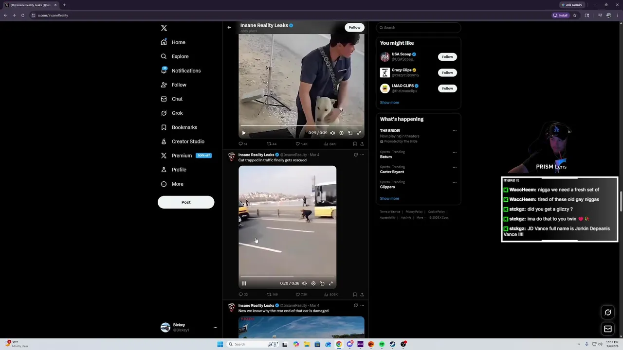
Task: Bookmark this page with the star icon
Action: point(575,15)
